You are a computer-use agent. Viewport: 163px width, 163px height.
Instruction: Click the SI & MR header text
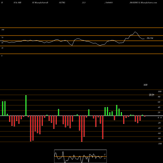pos(17,3)
